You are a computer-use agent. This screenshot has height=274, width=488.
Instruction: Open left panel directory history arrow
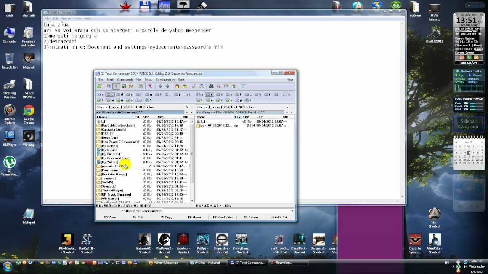coord(192,112)
